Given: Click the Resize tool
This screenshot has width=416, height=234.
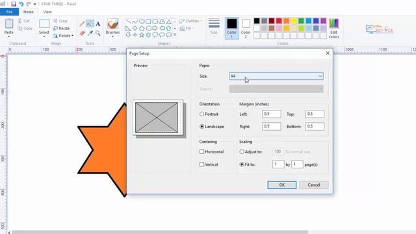Looking at the screenshot, I should (62, 28).
